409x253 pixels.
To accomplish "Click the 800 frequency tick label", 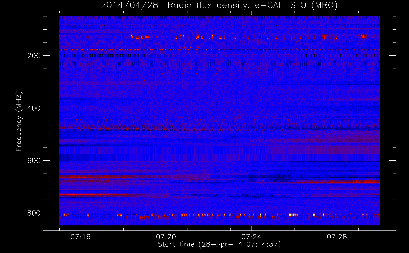I will pos(34,213).
